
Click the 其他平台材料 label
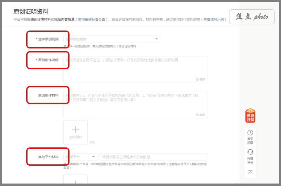48,157
